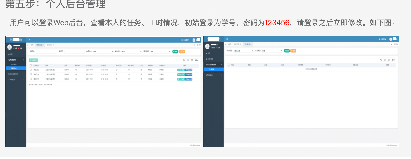Switch to the 工时查询 tab in right panel

(248, 44)
